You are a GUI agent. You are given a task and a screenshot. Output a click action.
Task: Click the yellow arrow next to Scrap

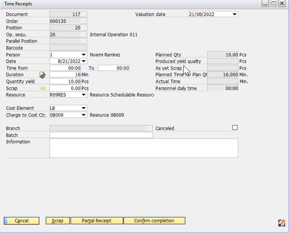click(43, 88)
